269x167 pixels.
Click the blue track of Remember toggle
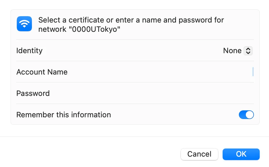pos(242,115)
